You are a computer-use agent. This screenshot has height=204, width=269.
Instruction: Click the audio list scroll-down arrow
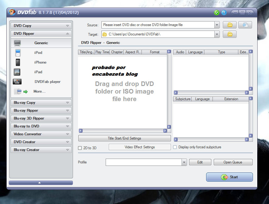[251, 89]
